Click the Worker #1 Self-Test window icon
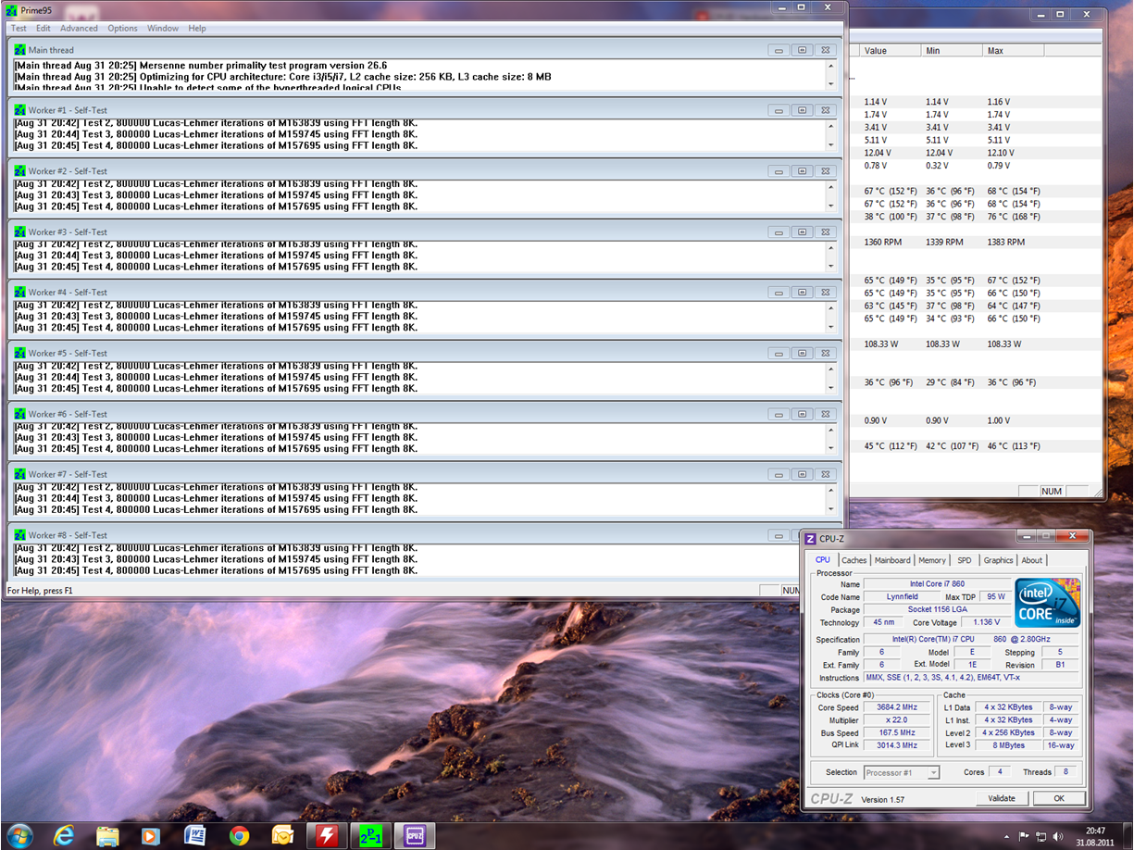This screenshot has height=850, width=1134. (x=19, y=110)
